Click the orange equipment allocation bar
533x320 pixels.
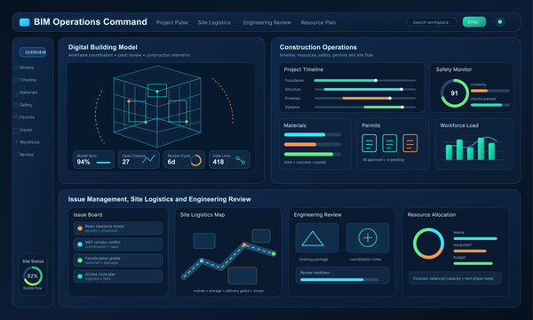coord(470,251)
